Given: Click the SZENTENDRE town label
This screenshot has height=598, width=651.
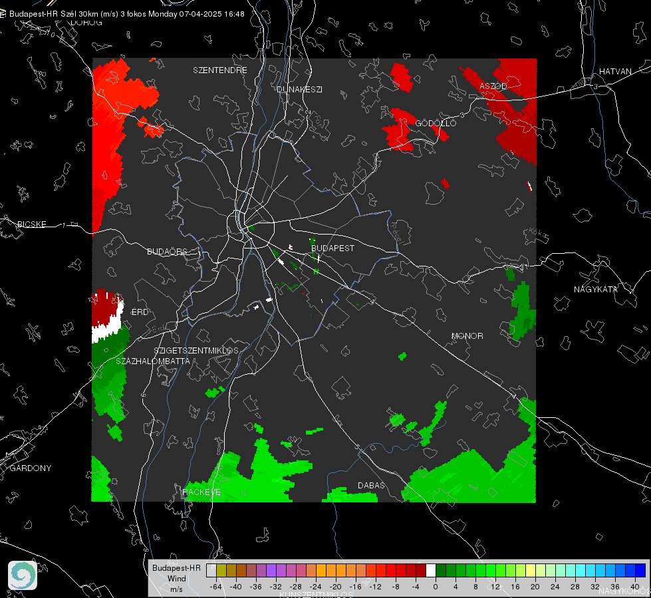Looking at the screenshot, I should point(219,70).
